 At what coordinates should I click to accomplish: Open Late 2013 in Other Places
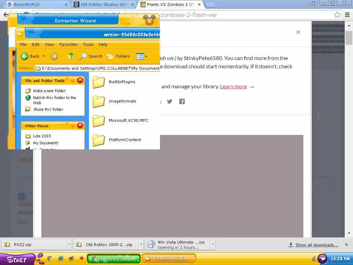(x=42, y=136)
